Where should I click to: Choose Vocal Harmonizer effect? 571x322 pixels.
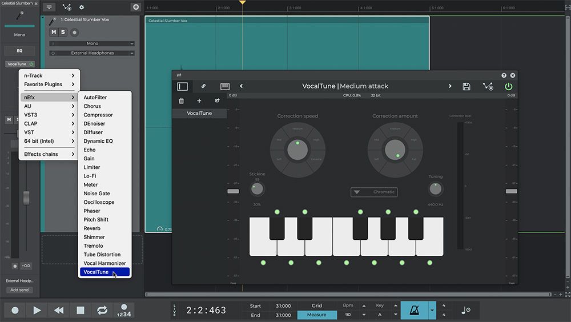coord(105,263)
